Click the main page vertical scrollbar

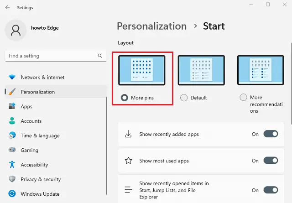[291, 83]
